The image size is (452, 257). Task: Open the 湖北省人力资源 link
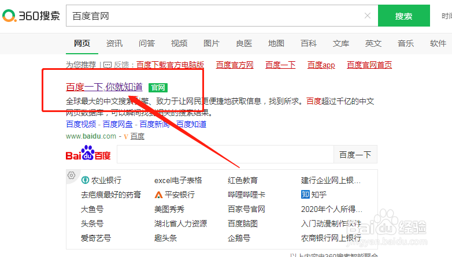(x=180, y=224)
